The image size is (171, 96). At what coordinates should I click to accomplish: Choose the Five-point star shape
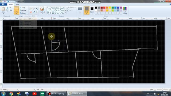[x=53, y=13]
